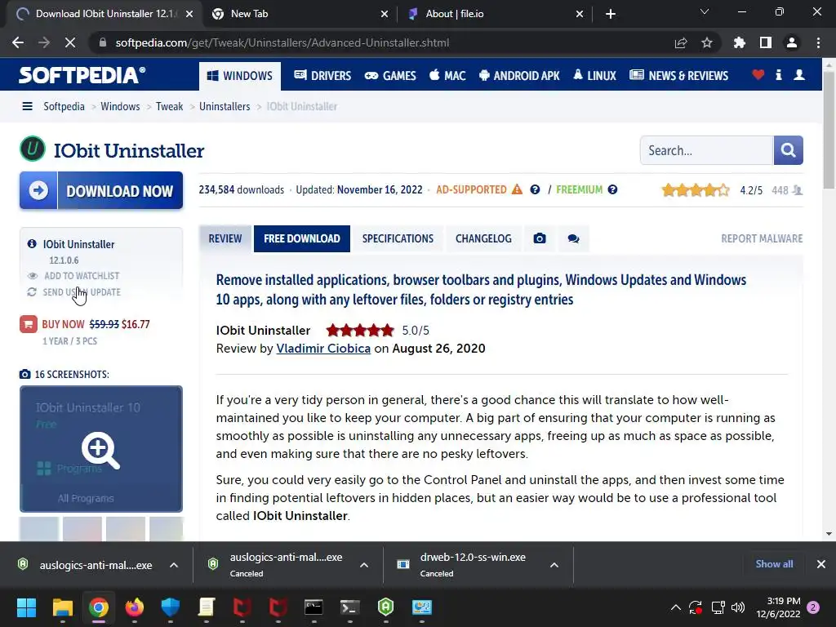
Task: Open a new browser tab with plus
Action: (611, 14)
